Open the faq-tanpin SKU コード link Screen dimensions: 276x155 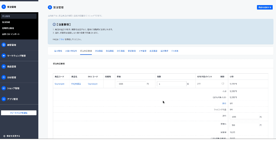click(x=93, y=84)
